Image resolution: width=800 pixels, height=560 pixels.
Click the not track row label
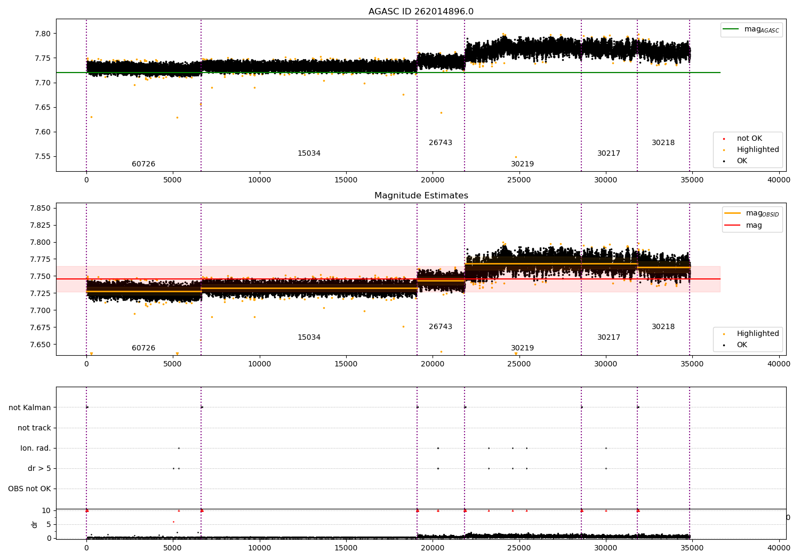(x=34, y=428)
